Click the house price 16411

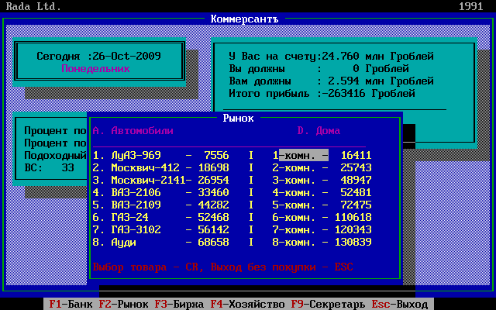pos(356,155)
